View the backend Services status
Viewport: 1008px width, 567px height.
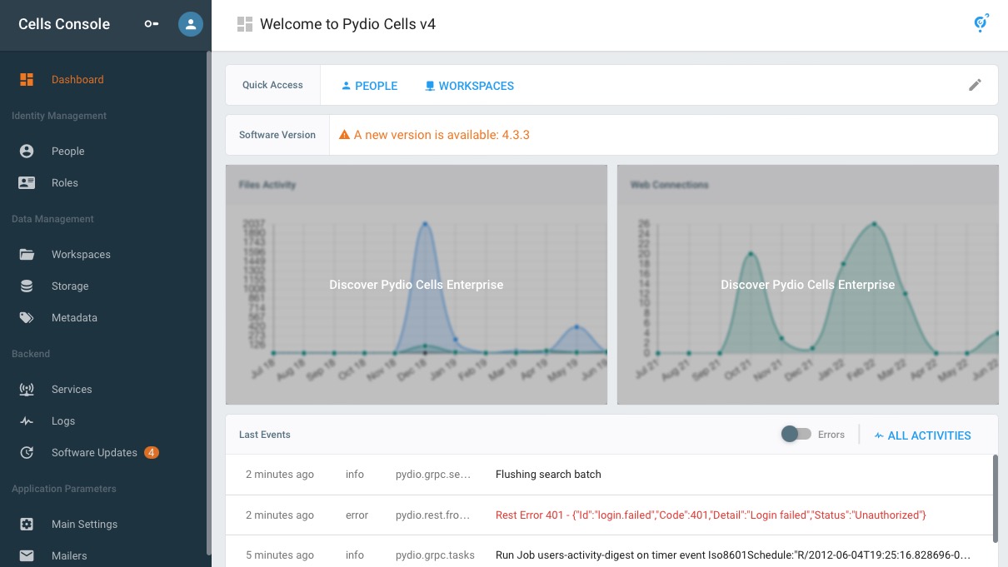(x=71, y=389)
